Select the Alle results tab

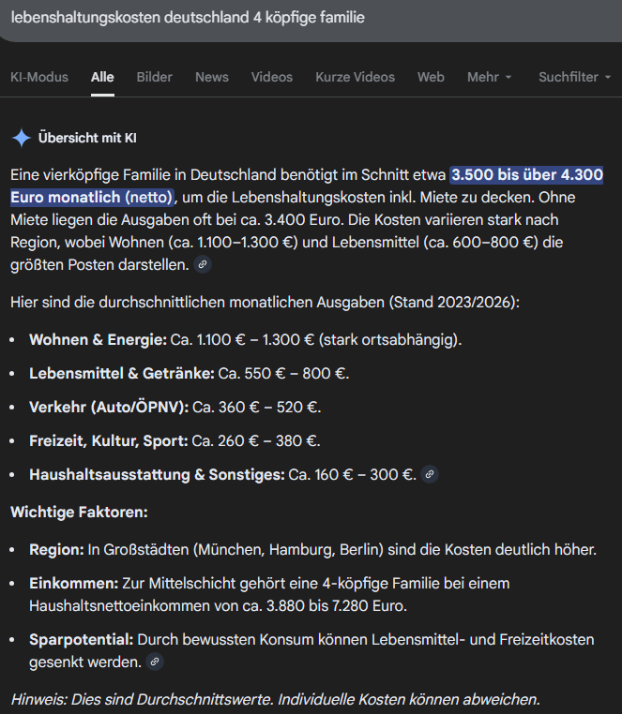point(102,77)
